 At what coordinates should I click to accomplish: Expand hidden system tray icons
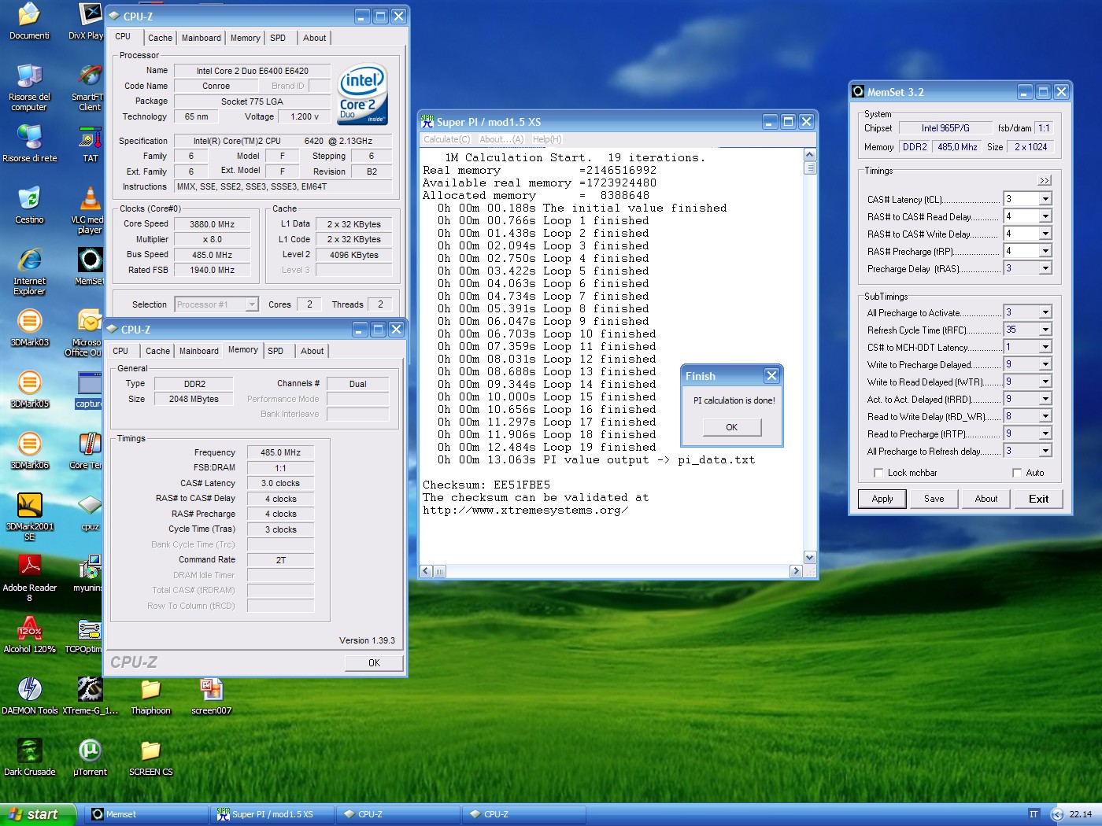tap(1057, 814)
